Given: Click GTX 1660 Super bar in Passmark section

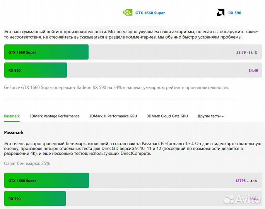Looking at the screenshot, I should (46, 181).
